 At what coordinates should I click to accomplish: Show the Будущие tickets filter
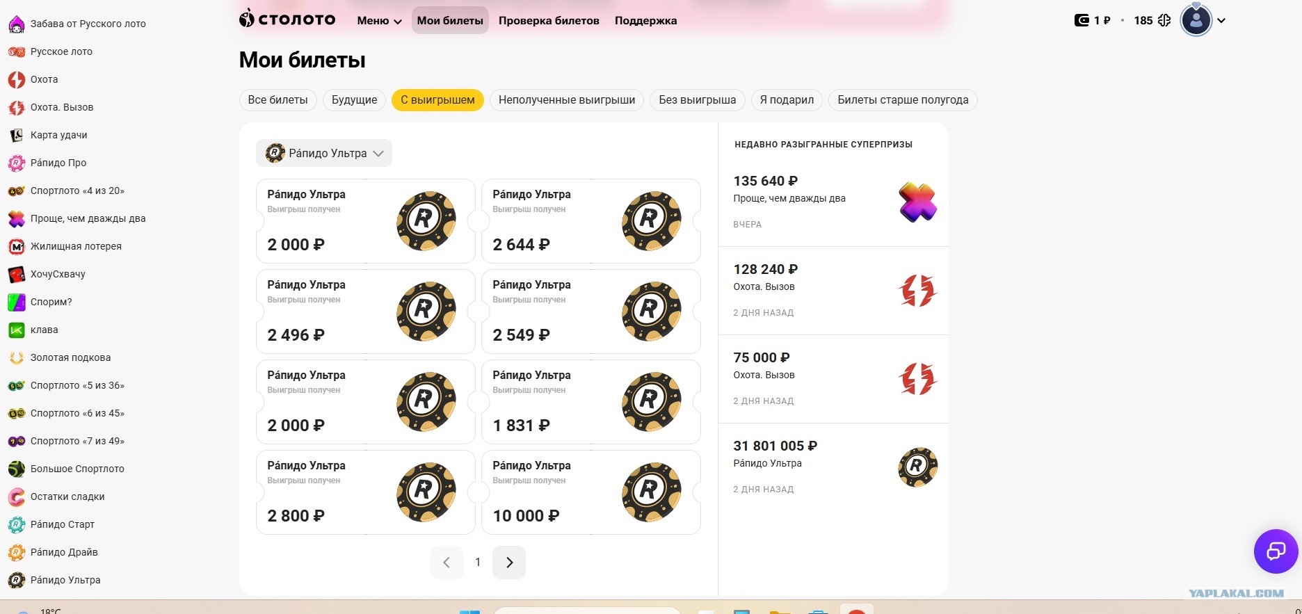pos(354,100)
